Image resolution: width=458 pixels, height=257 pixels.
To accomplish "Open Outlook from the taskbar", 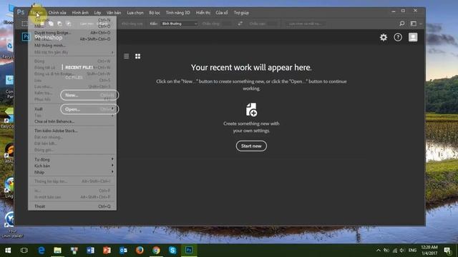I will 123,251.
